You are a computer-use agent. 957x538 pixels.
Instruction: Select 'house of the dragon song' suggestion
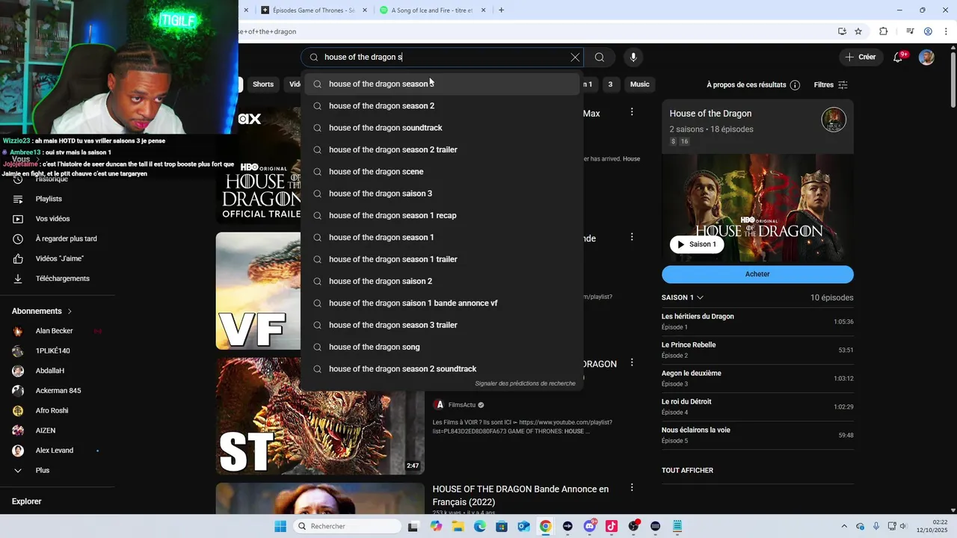442,347
